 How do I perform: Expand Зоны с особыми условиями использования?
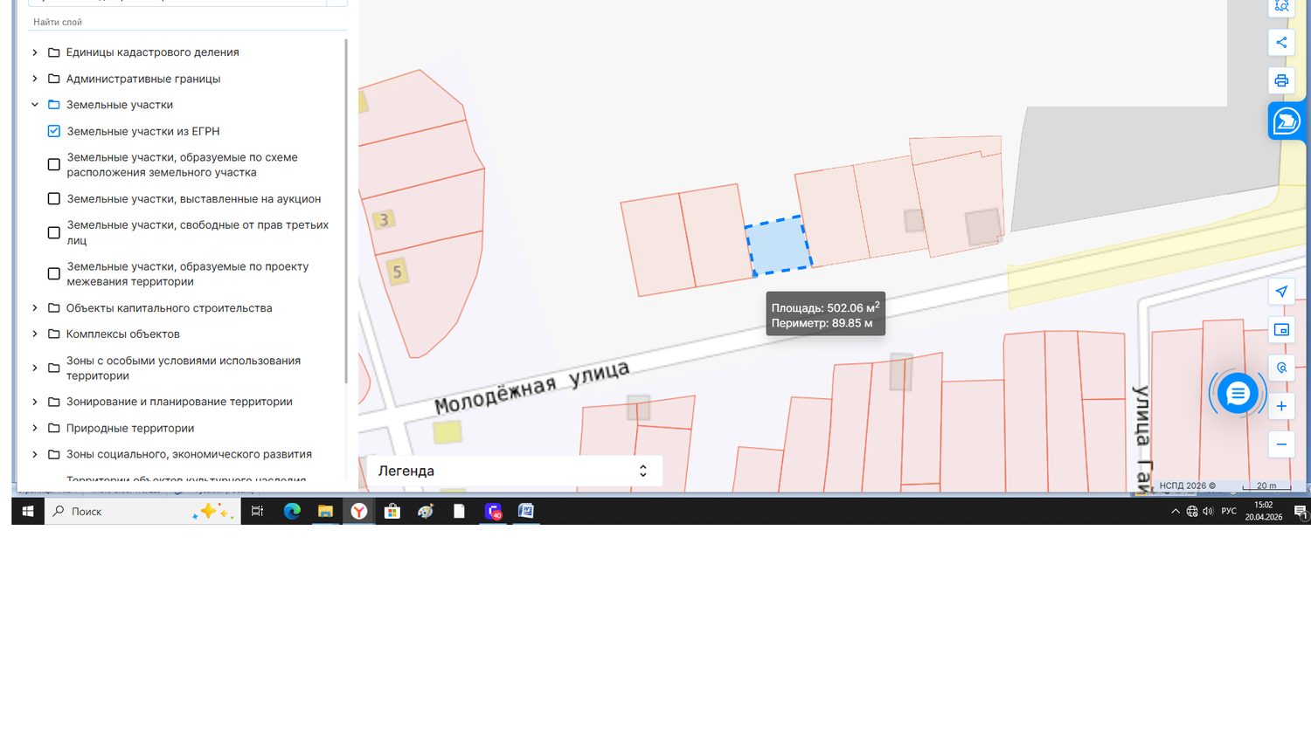point(35,368)
